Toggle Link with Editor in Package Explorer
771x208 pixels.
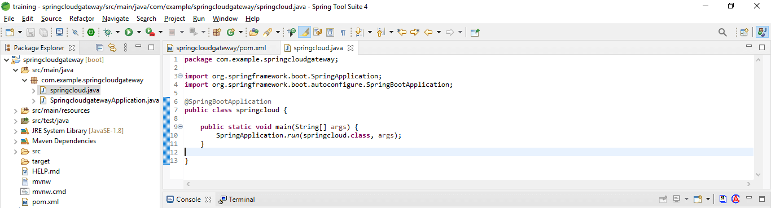112,48
